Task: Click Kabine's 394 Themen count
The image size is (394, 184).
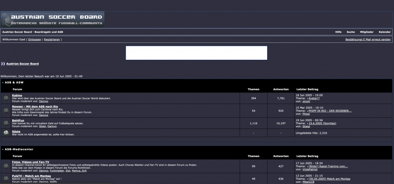Action: pyautogui.click(x=253, y=98)
